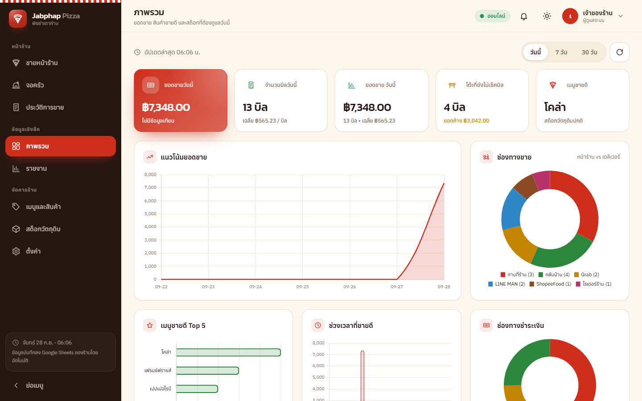Click the ภาพรวม grid icon in sidebar
The image size is (642, 401).
pos(16,146)
